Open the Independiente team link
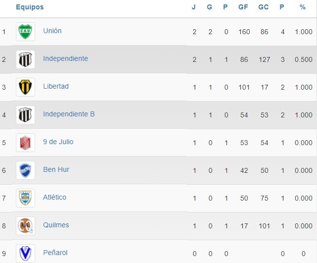This screenshot has height=263, width=317. point(65,58)
